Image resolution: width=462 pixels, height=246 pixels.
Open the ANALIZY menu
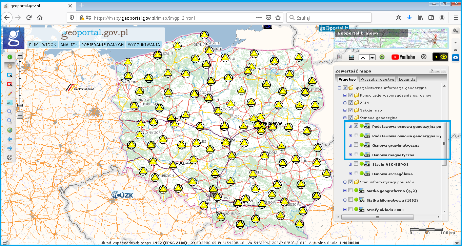69,44
